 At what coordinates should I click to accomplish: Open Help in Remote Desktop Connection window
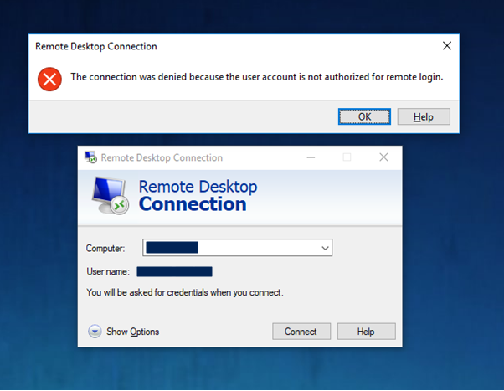pos(366,332)
